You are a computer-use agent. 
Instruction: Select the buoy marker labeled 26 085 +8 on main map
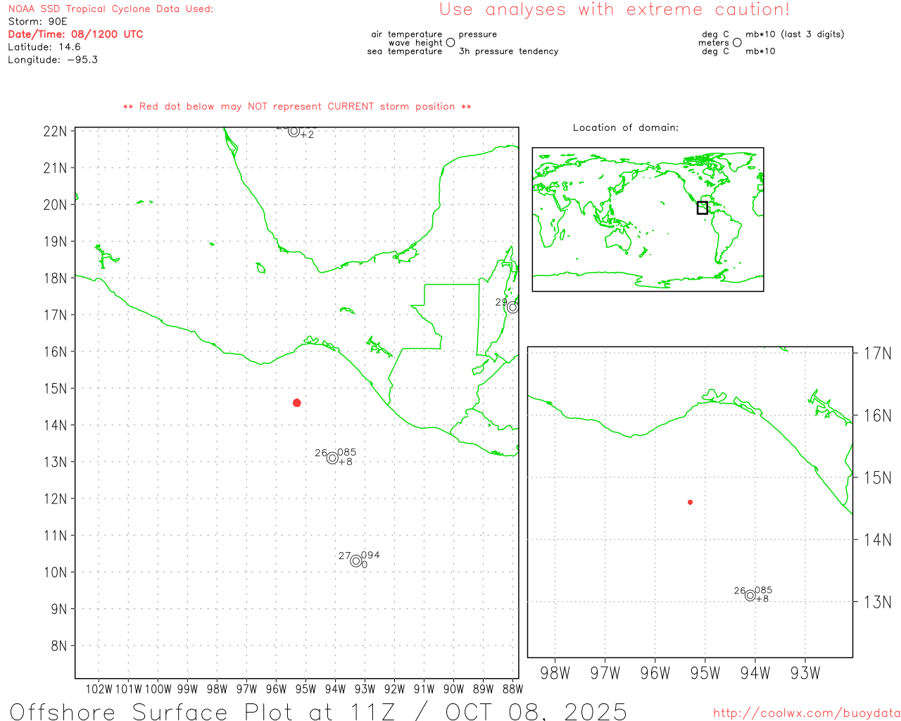pos(332,458)
